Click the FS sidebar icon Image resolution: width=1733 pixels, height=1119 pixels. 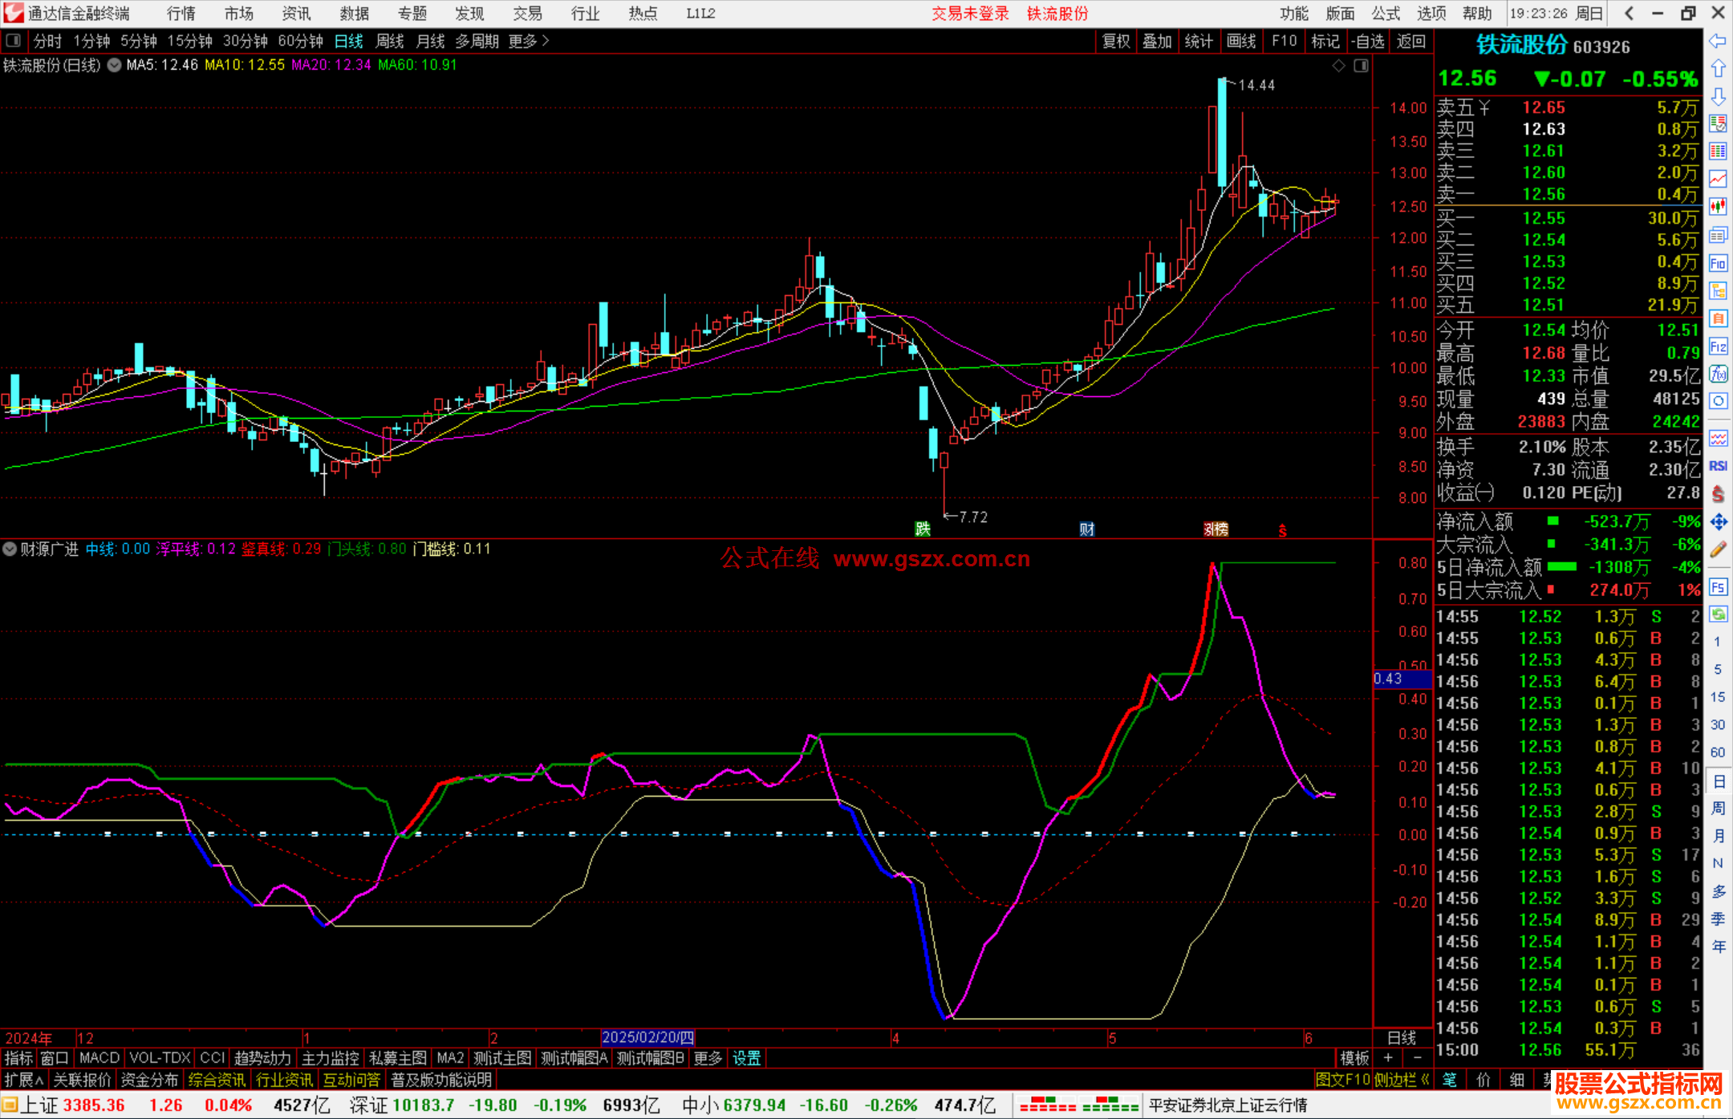click(x=1718, y=587)
